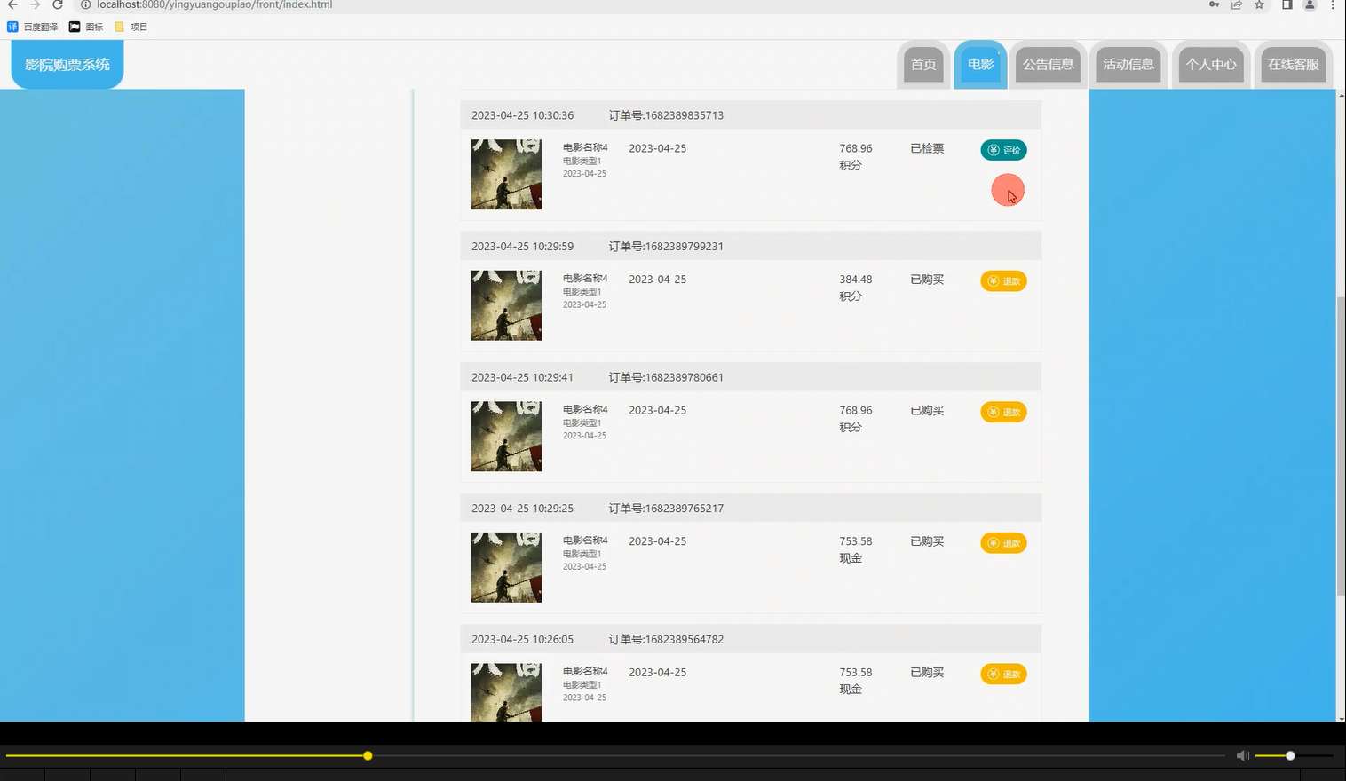Click the browser forward arrow
Viewport: 1346px width, 781px height.
[x=36, y=4]
